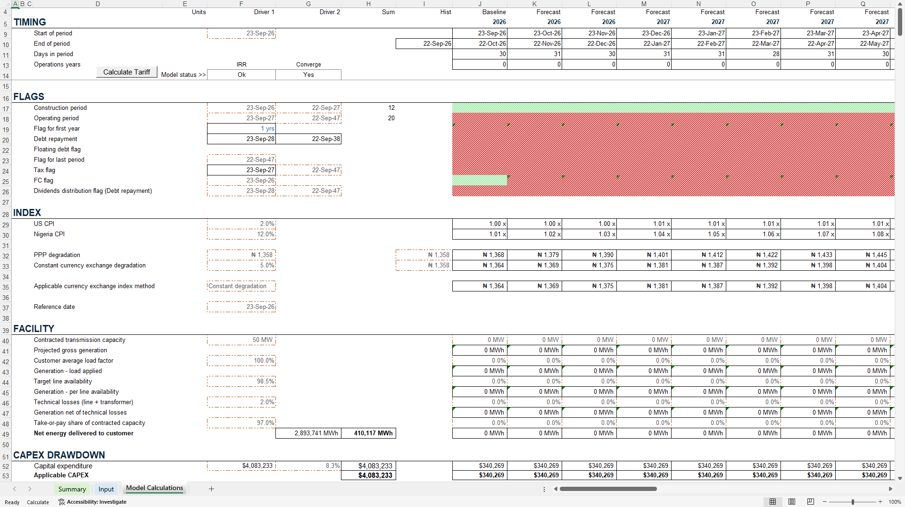Select the Converge cell showing Yes
Viewport: 905px width, 507px height.
tap(308, 75)
